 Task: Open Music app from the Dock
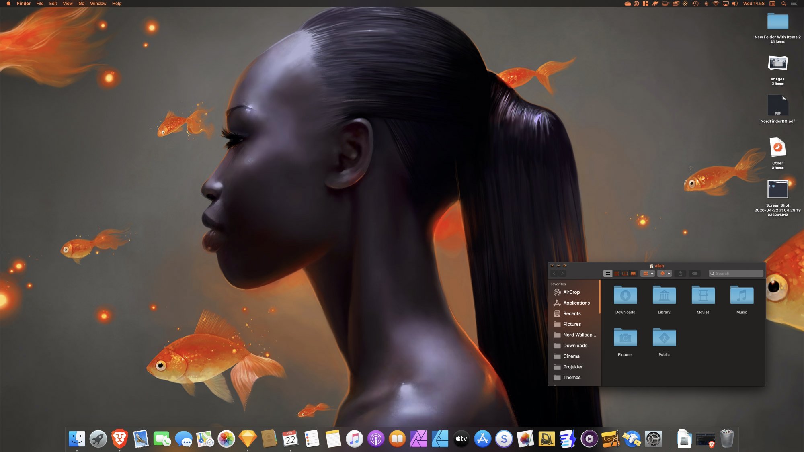click(355, 439)
